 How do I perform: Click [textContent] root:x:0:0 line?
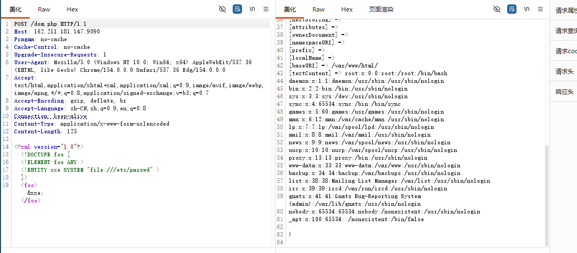[368, 73]
